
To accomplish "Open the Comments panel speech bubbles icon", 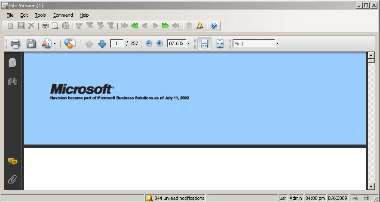I will tap(12, 161).
